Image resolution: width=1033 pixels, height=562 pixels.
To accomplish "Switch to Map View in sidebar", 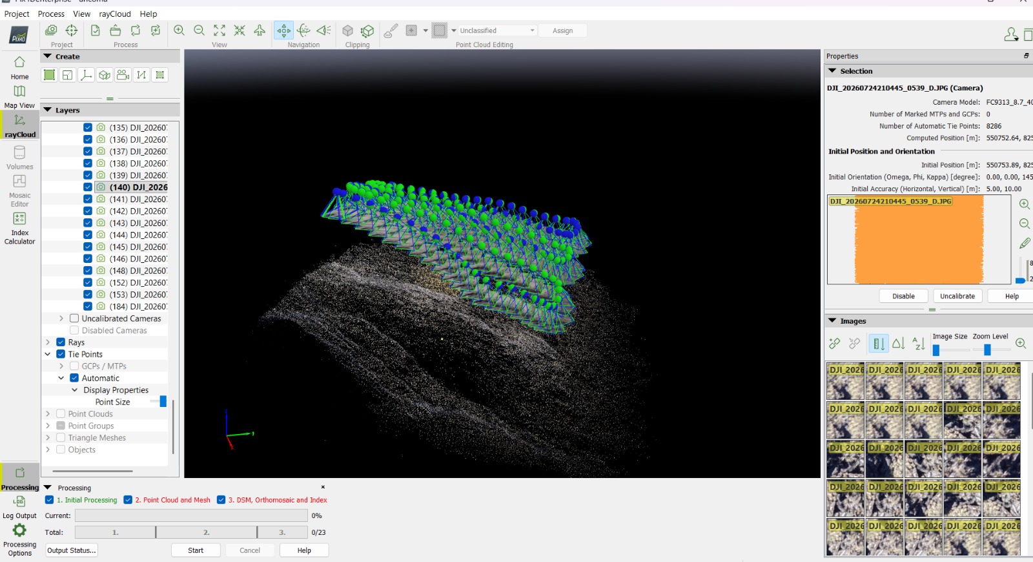I will (19, 97).
